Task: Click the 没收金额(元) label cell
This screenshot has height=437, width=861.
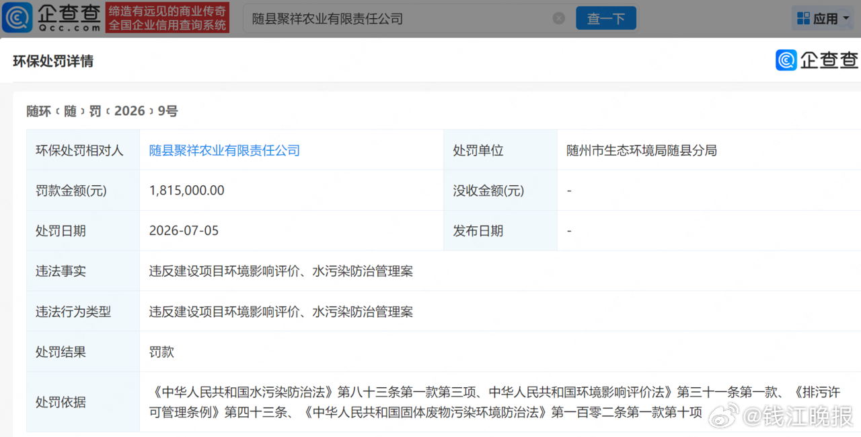Action: [x=500, y=191]
